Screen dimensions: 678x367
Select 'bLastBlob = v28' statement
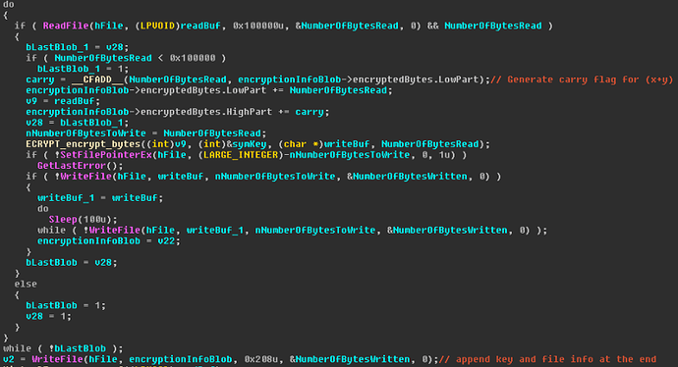pyautogui.click(x=72, y=263)
